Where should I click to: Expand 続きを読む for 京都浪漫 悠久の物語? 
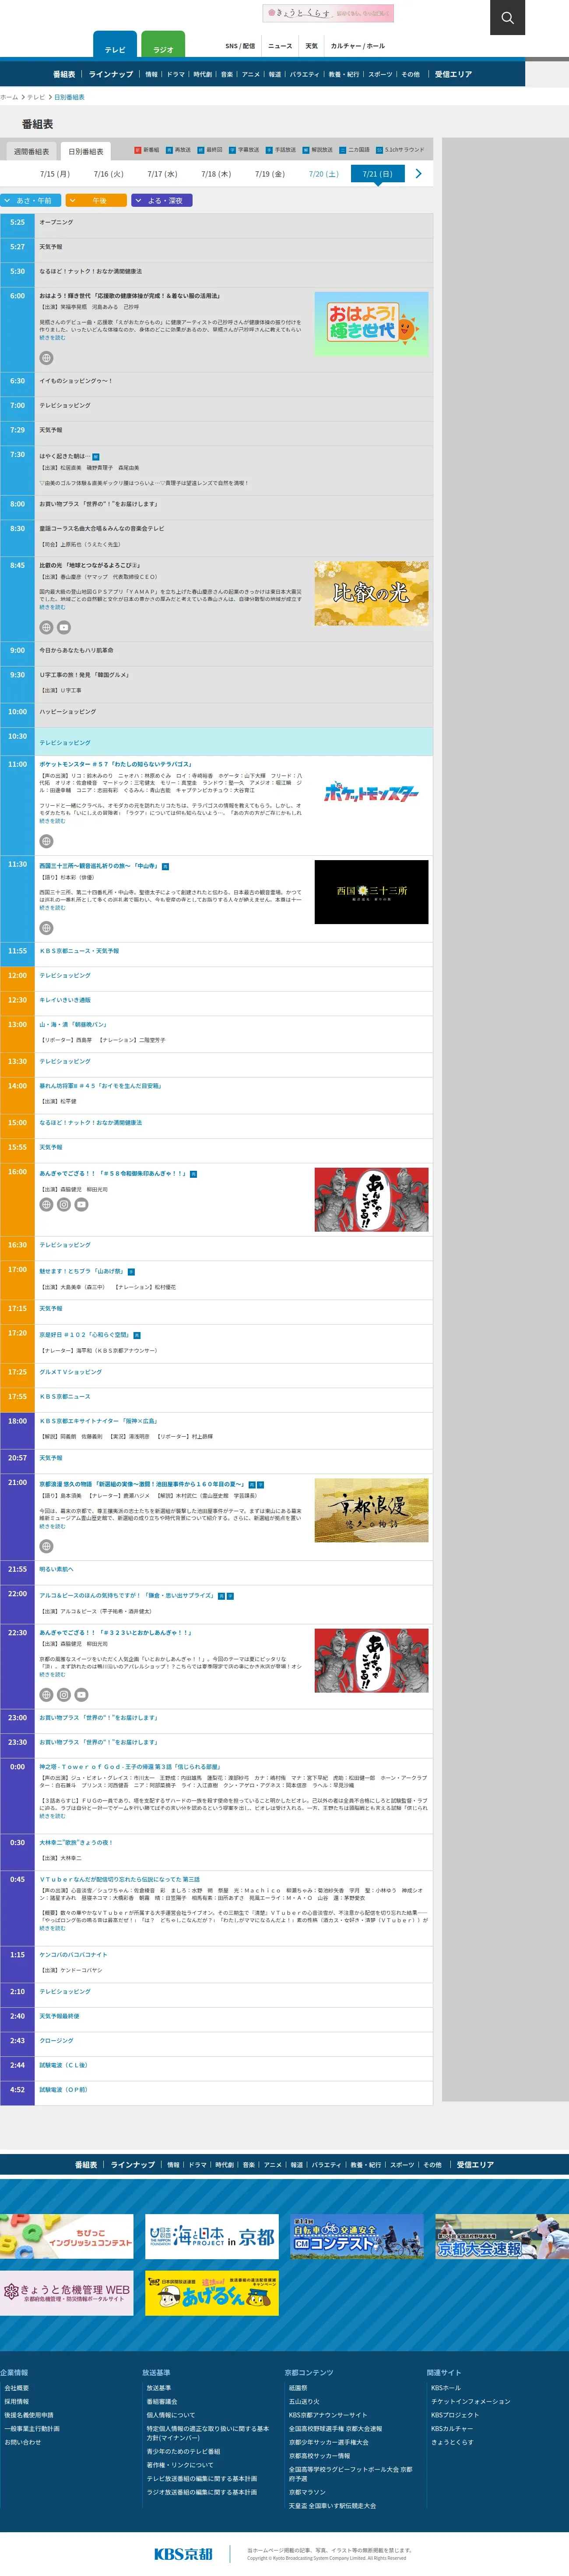[52, 1526]
